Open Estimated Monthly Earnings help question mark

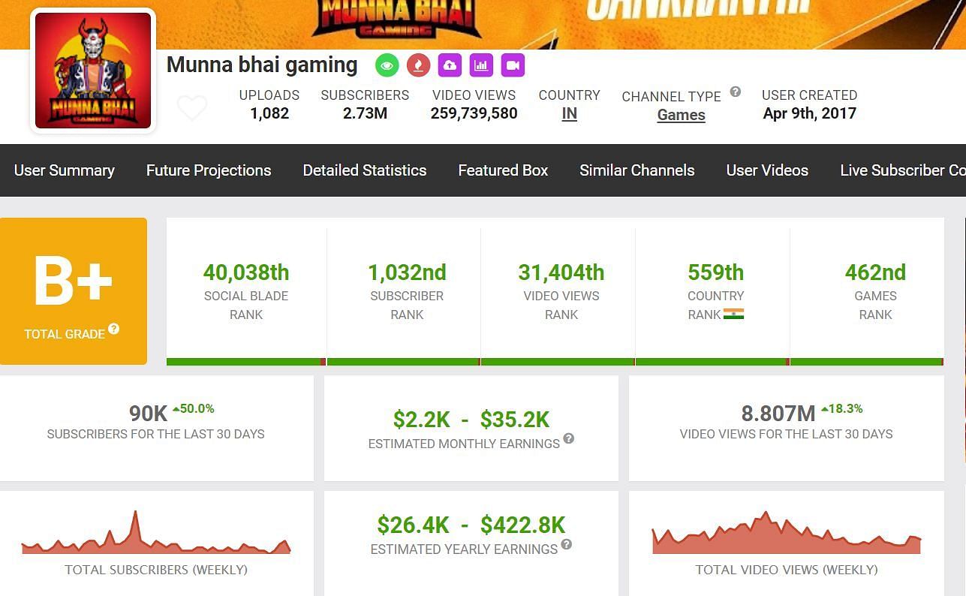click(x=569, y=438)
